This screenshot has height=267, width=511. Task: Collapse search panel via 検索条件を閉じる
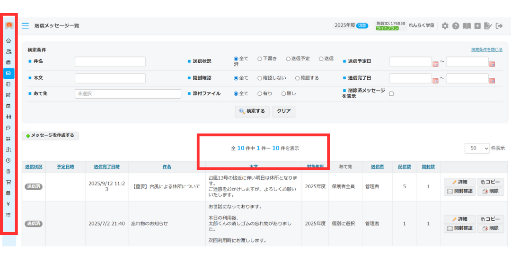point(486,50)
